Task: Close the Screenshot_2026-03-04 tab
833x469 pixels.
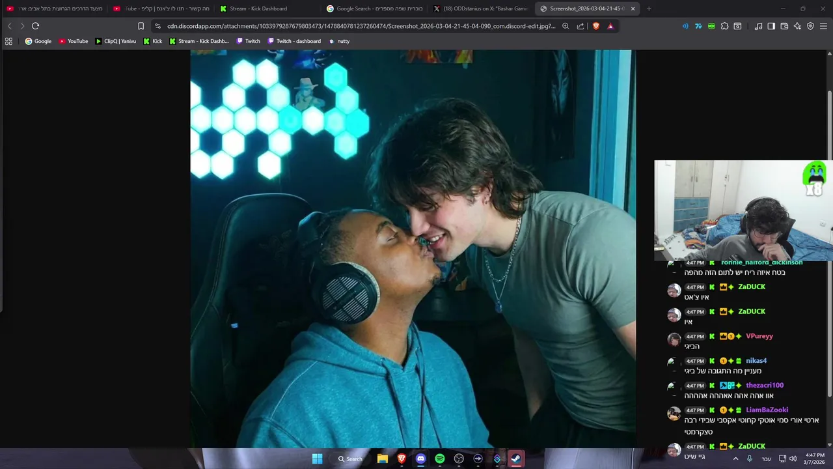Action: coord(633,8)
